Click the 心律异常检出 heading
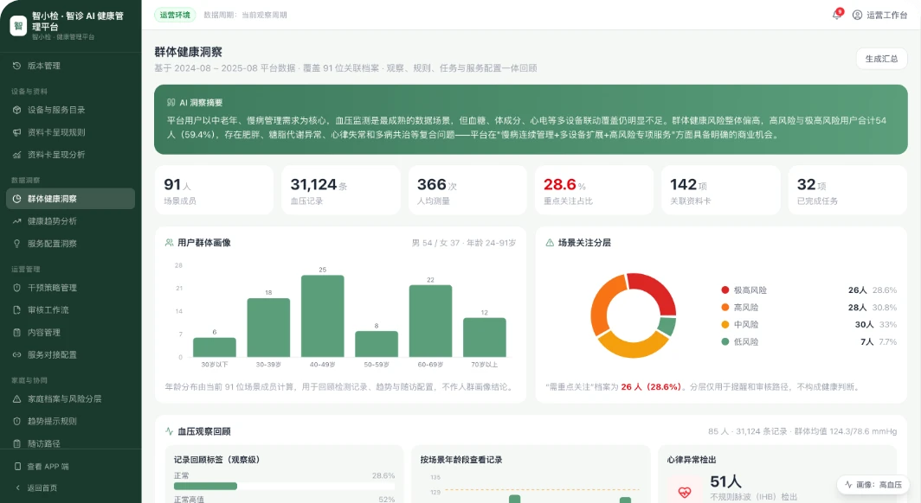Image resolution: width=921 pixels, height=503 pixels. pos(692,460)
